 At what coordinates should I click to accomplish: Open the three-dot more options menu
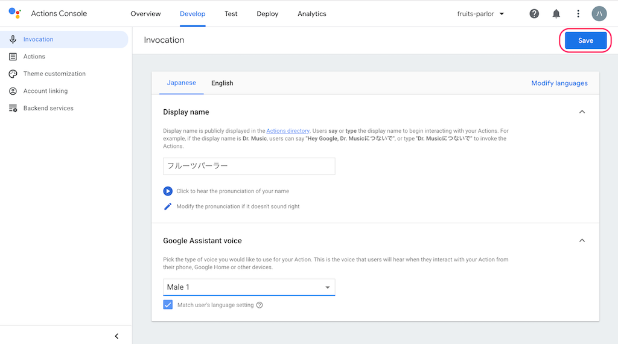[x=578, y=14]
